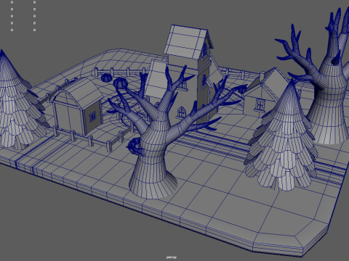Select the ground slab's beveled front corner
The image size is (349, 261).
click(x=300, y=241)
